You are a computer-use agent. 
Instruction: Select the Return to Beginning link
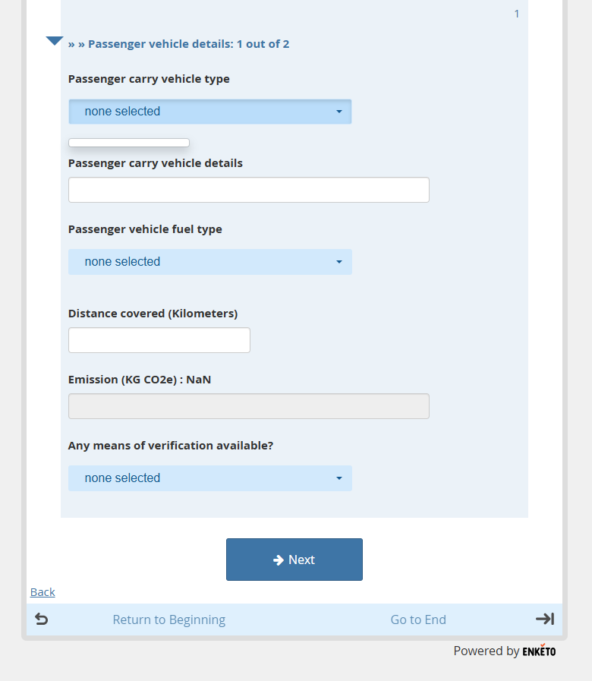(x=168, y=620)
